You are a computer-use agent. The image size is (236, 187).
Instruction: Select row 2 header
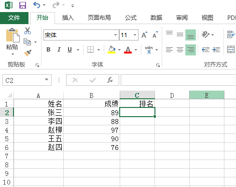point(7,112)
